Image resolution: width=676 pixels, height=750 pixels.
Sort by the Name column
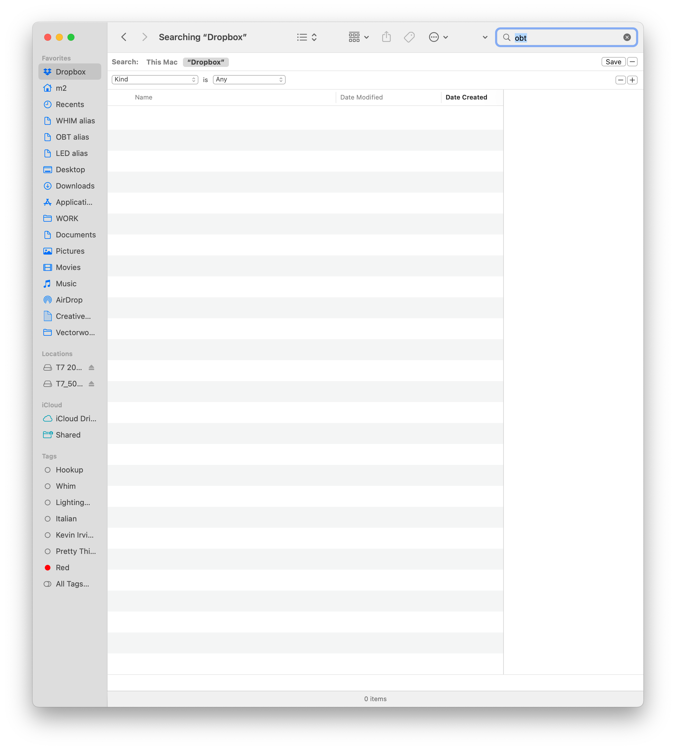click(x=143, y=97)
